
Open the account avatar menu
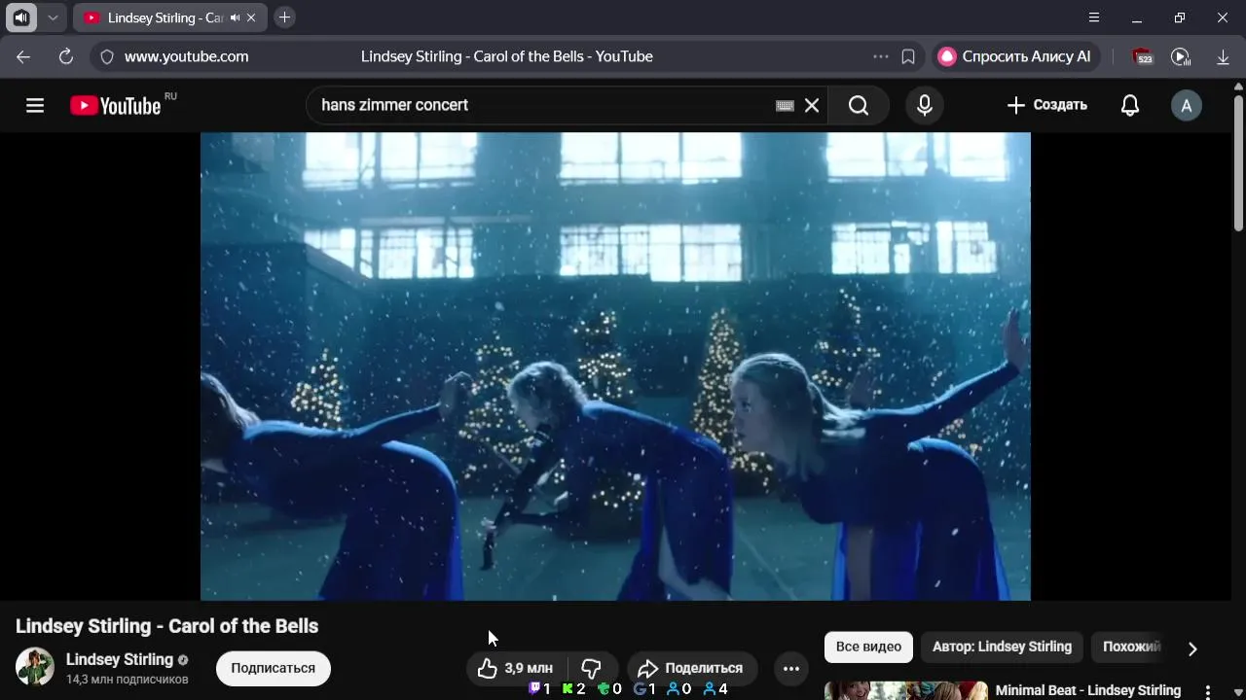(1186, 105)
